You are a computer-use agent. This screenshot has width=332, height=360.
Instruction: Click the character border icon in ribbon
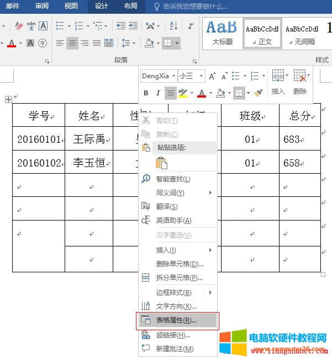[x=43, y=26]
